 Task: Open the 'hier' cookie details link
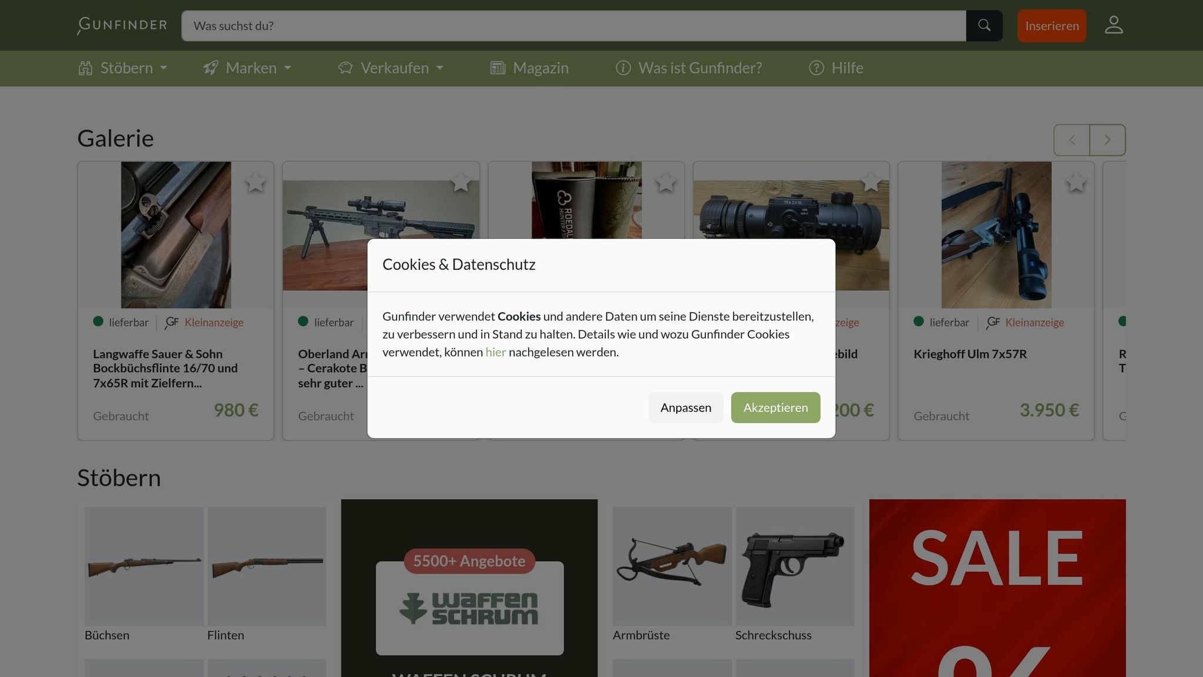(495, 351)
